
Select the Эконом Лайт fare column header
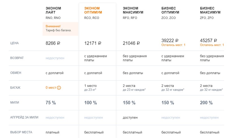[53, 10]
